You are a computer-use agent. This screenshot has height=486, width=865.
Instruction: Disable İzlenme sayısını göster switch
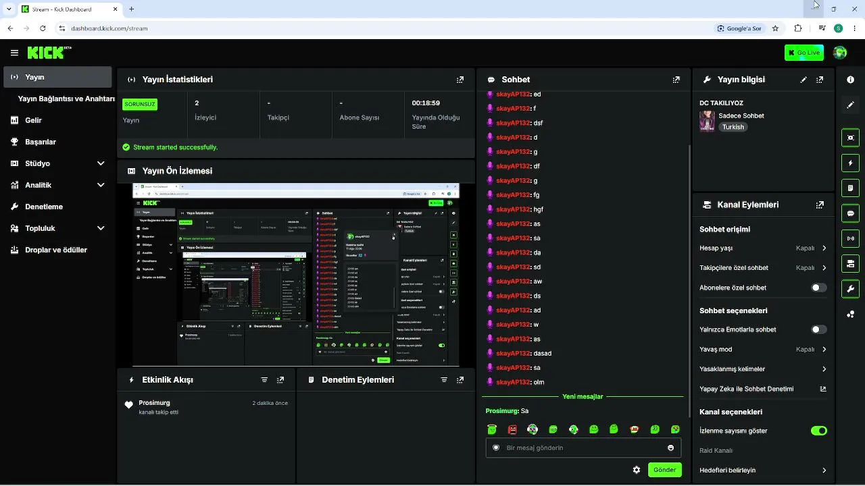(818, 431)
